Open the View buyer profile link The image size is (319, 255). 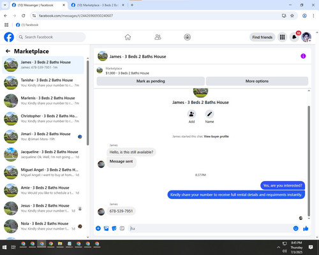(216, 136)
